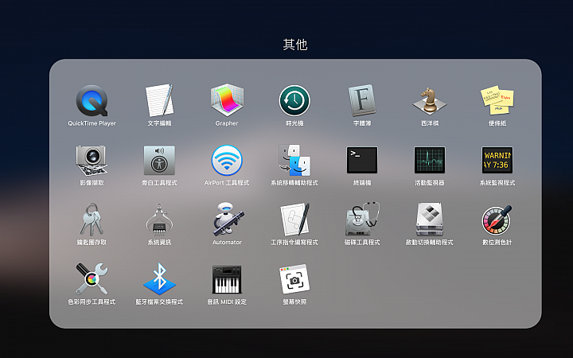Launch the 終端機 Terminal icon
The image size is (573, 358).
pos(362,160)
